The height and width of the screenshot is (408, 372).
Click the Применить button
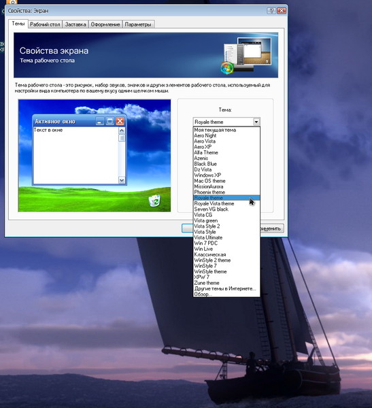coord(272,228)
